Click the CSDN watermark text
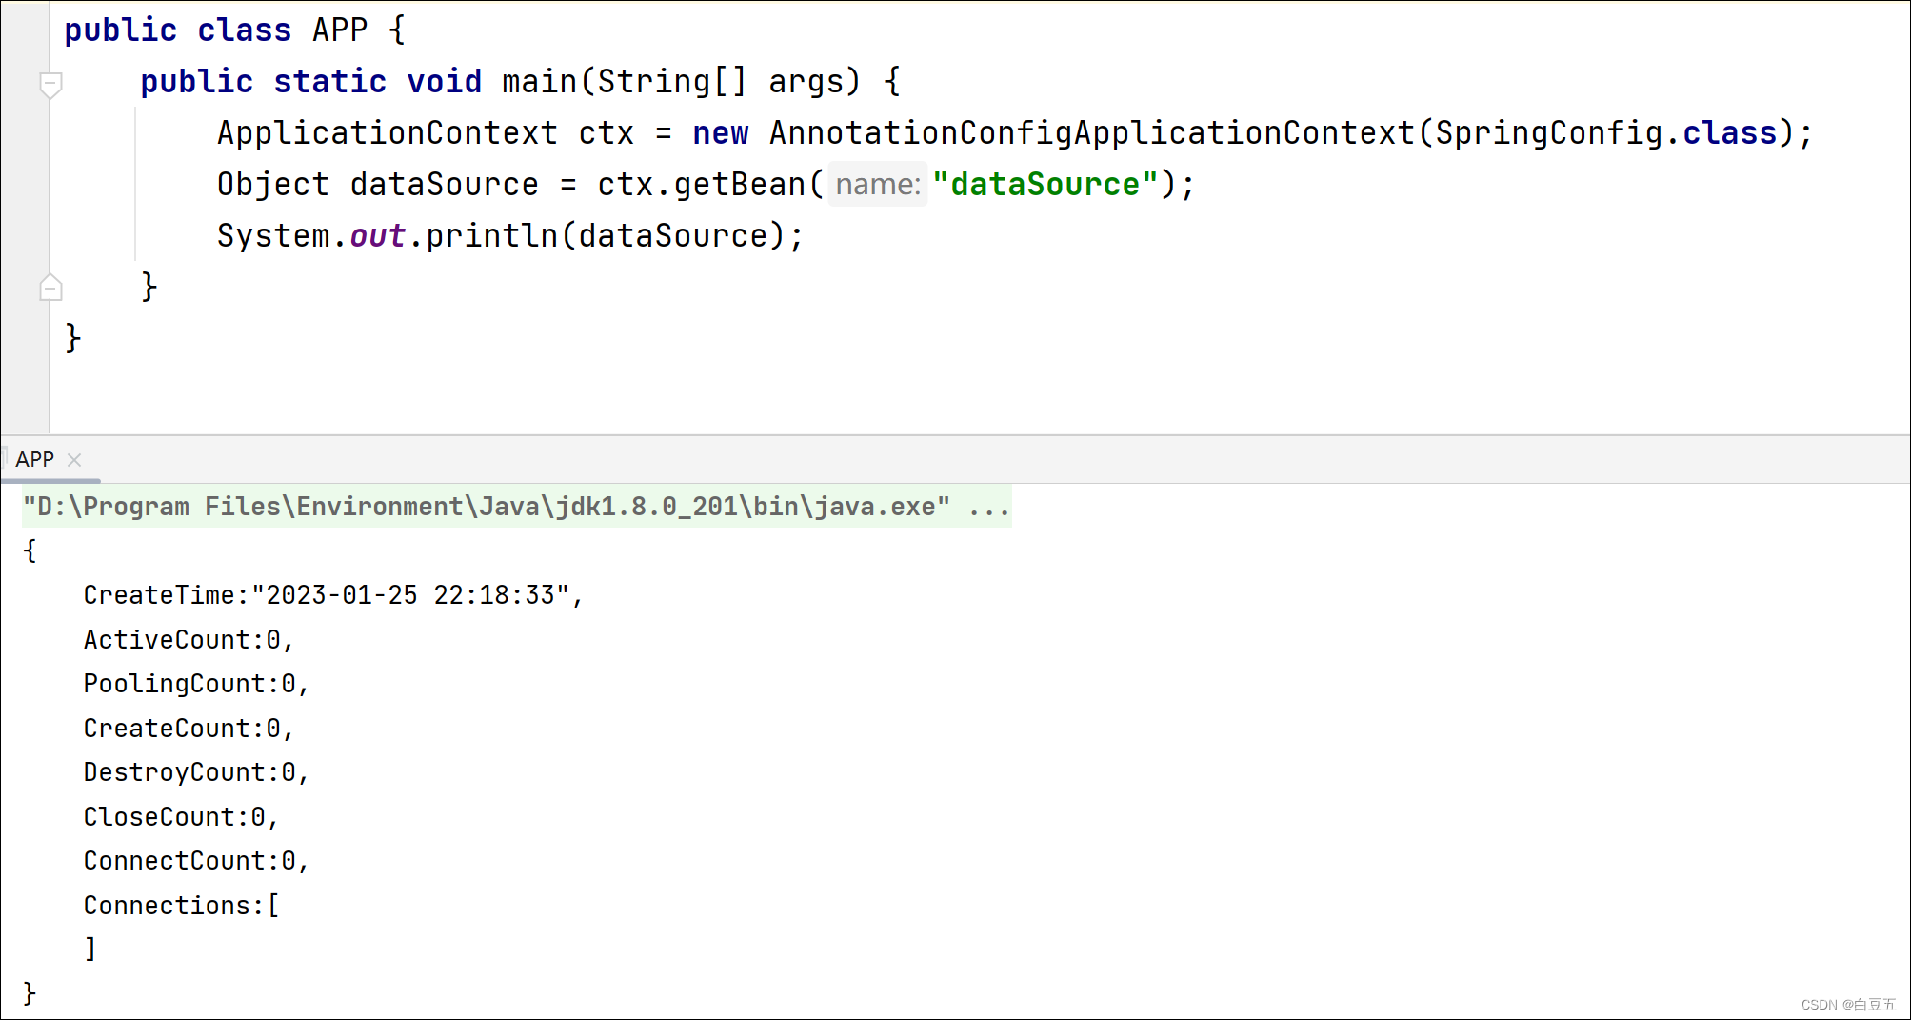This screenshot has width=1911, height=1020. pos(1847,1005)
